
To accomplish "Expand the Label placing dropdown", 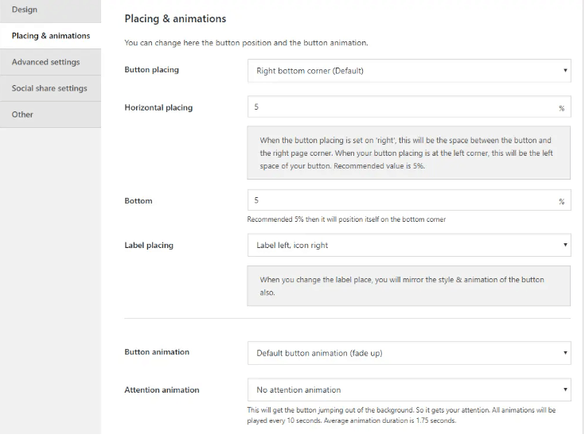I will (x=409, y=246).
